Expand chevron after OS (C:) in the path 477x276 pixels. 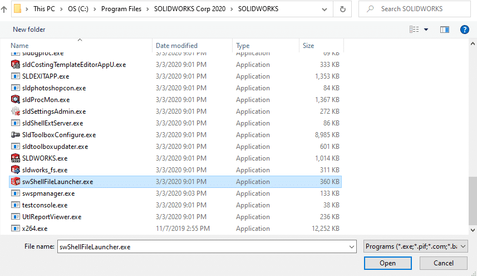(95, 9)
